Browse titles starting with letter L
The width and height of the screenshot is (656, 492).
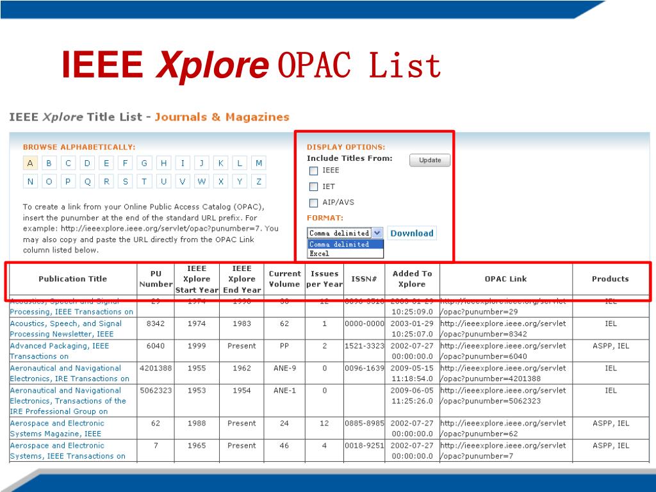(240, 163)
